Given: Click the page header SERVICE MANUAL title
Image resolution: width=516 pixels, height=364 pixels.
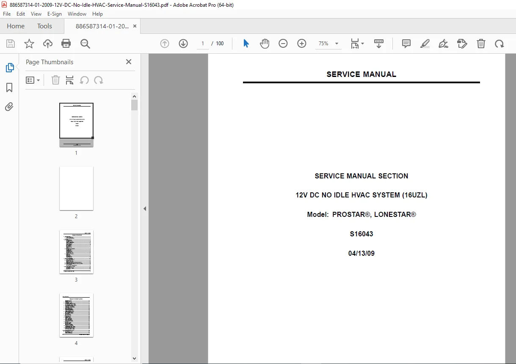Looking at the screenshot, I should pyautogui.click(x=361, y=74).
